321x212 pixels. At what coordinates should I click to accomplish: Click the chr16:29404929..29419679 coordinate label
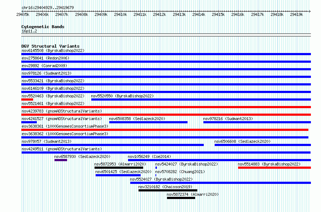(48, 8)
